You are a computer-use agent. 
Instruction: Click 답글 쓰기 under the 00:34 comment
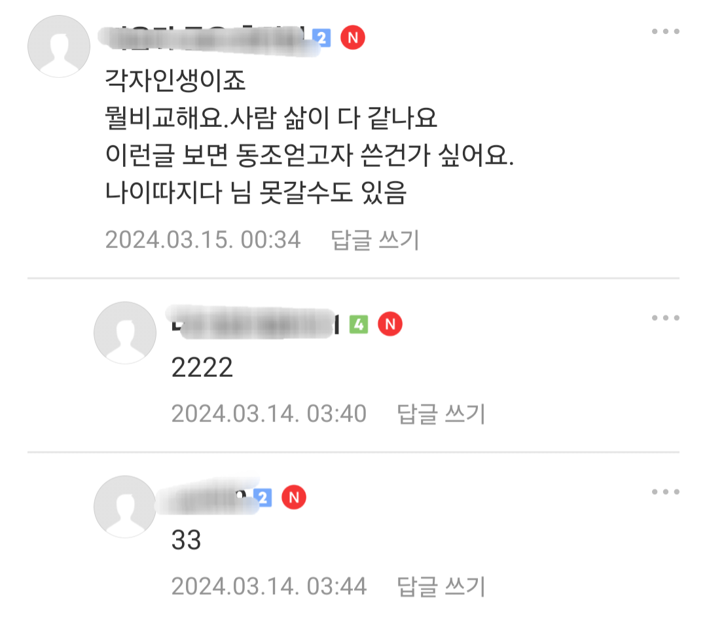pos(375,240)
